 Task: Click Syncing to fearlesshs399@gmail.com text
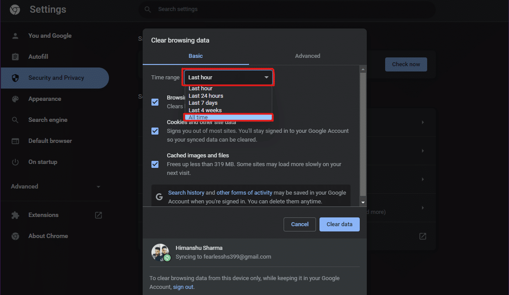tap(223, 257)
